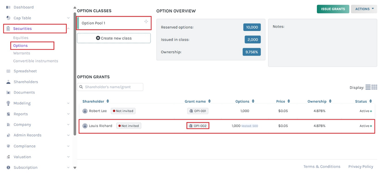This screenshot has height=174, width=382.
Task: Expand the Reports sidebar section
Action: click(68, 114)
